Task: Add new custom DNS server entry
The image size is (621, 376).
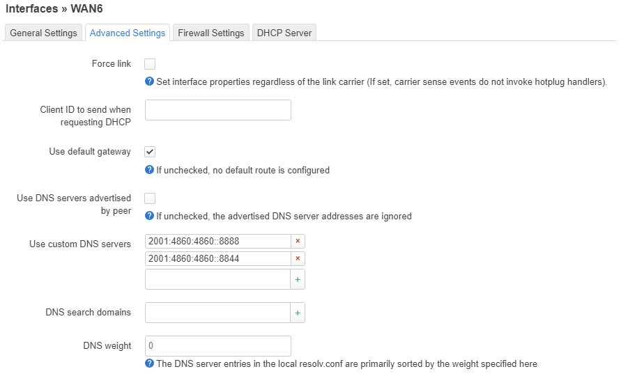Action: click(298, 279)
